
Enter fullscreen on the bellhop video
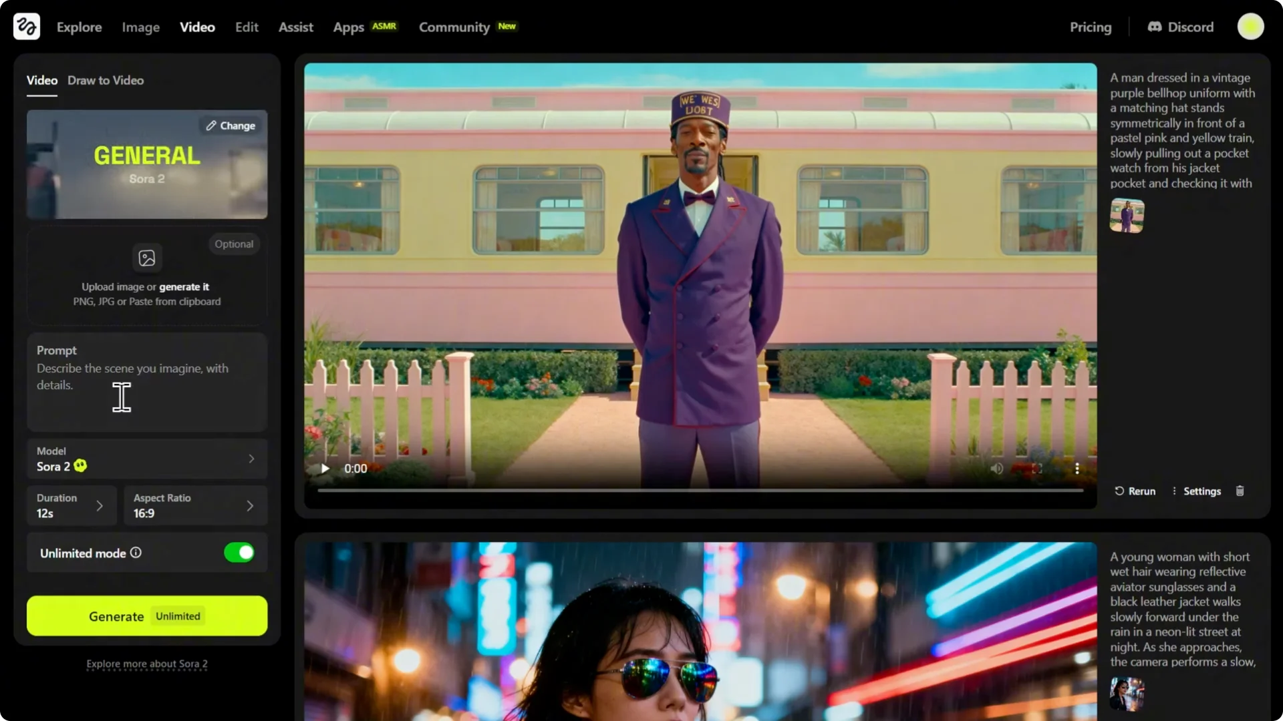click(1036, 469)
